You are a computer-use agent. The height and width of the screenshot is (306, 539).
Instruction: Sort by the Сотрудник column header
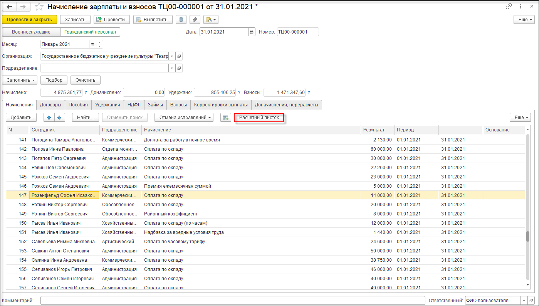coord(64,130)
